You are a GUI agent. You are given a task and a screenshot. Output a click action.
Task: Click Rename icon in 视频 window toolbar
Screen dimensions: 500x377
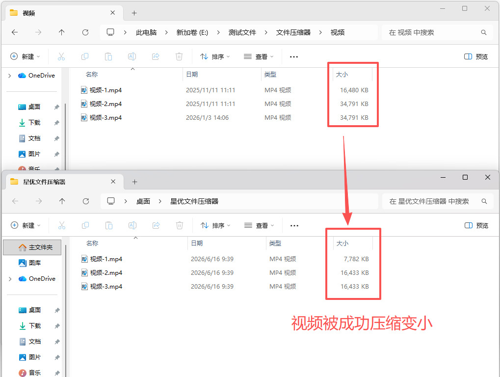(x=132, y=57)
